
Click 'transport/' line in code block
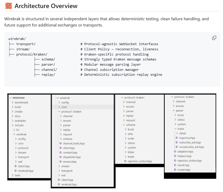point(26,44)
